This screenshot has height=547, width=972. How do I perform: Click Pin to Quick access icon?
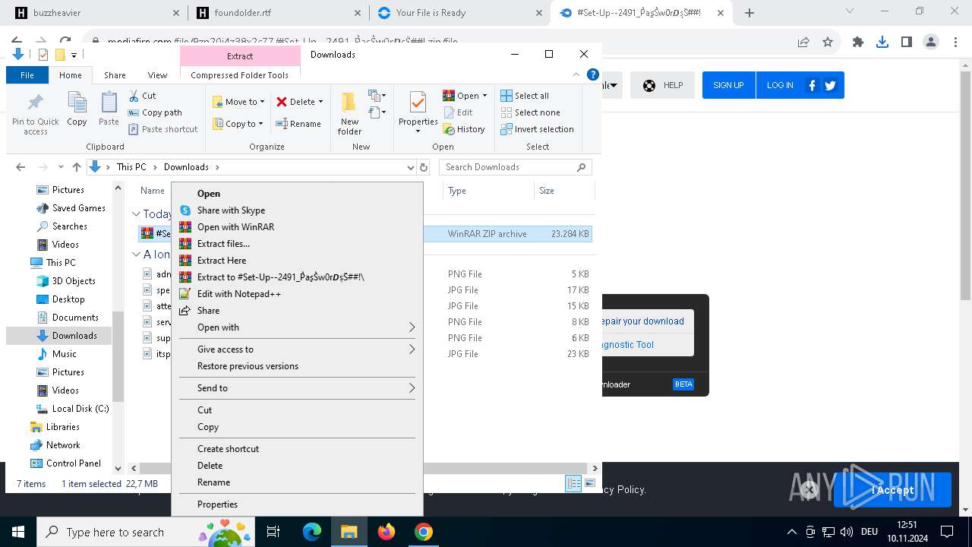(35, 114)
